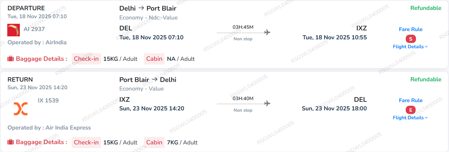Click the departure baggage suitcase icon

tap(11, 59)
